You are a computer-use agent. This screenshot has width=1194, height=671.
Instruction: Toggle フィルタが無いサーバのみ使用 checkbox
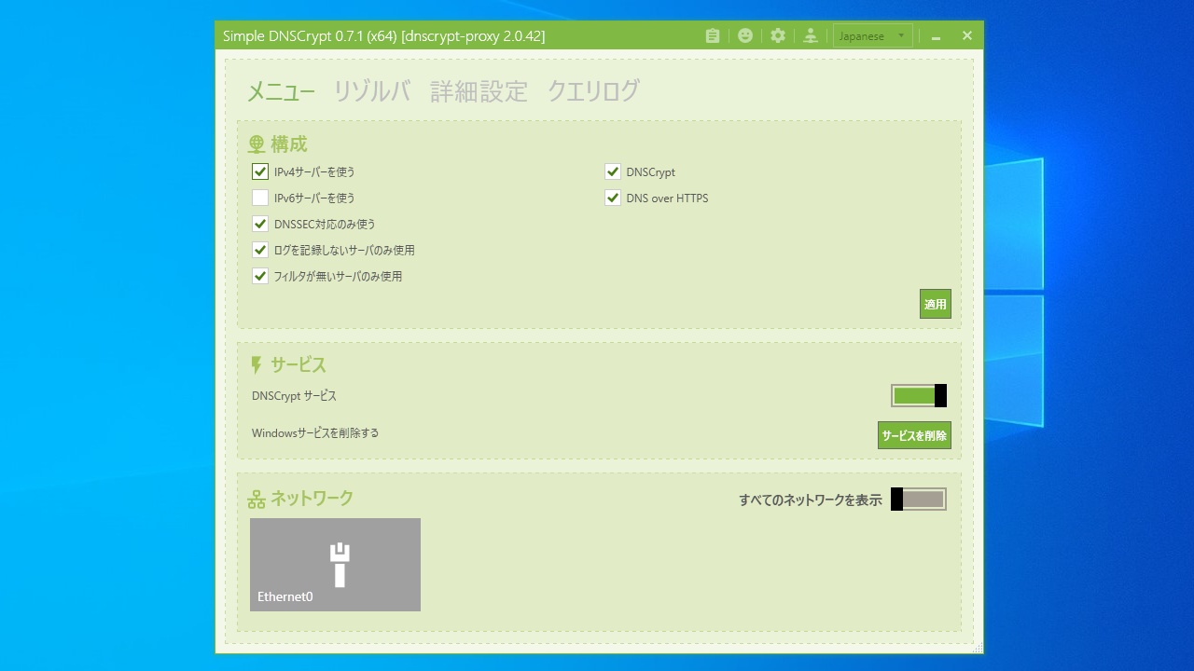click(260, 276)
